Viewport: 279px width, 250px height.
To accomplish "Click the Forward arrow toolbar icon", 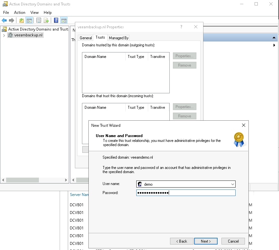I will [12, 21].
